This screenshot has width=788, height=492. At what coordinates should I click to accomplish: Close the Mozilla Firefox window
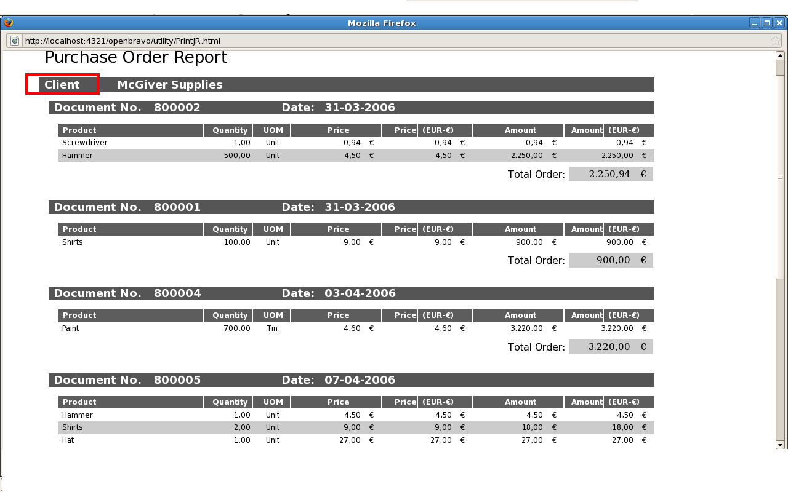779,23
